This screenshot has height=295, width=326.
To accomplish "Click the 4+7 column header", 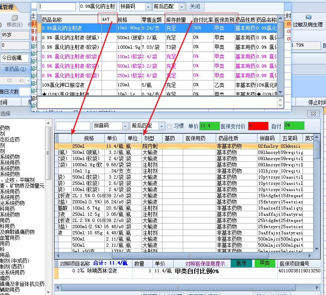I will 109,19.
